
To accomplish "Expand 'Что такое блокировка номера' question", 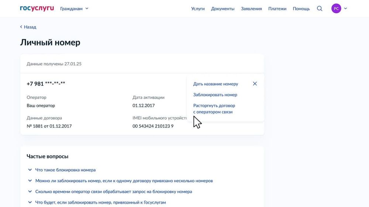I will coord(65,170).
